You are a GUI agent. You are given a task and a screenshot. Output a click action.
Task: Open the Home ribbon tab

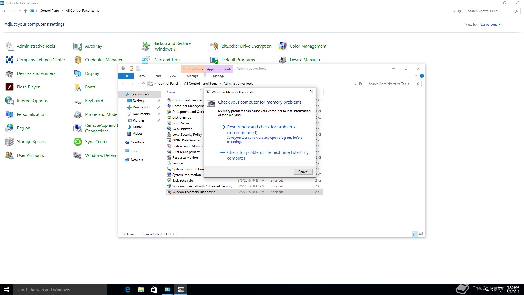pyautogui.click(x=141, y=76)
